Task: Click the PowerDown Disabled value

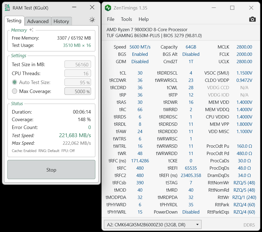Action: point(191,212)
